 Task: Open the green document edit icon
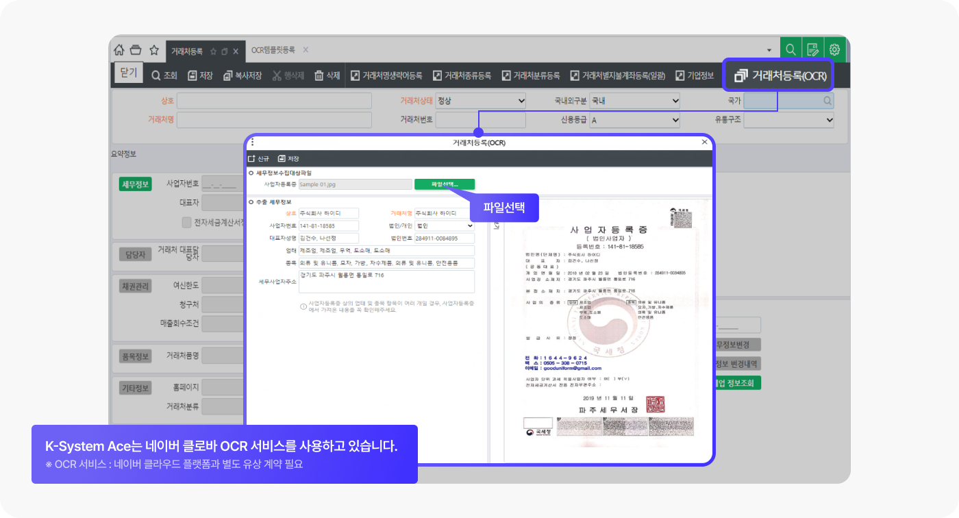click(x=812, y=49)
